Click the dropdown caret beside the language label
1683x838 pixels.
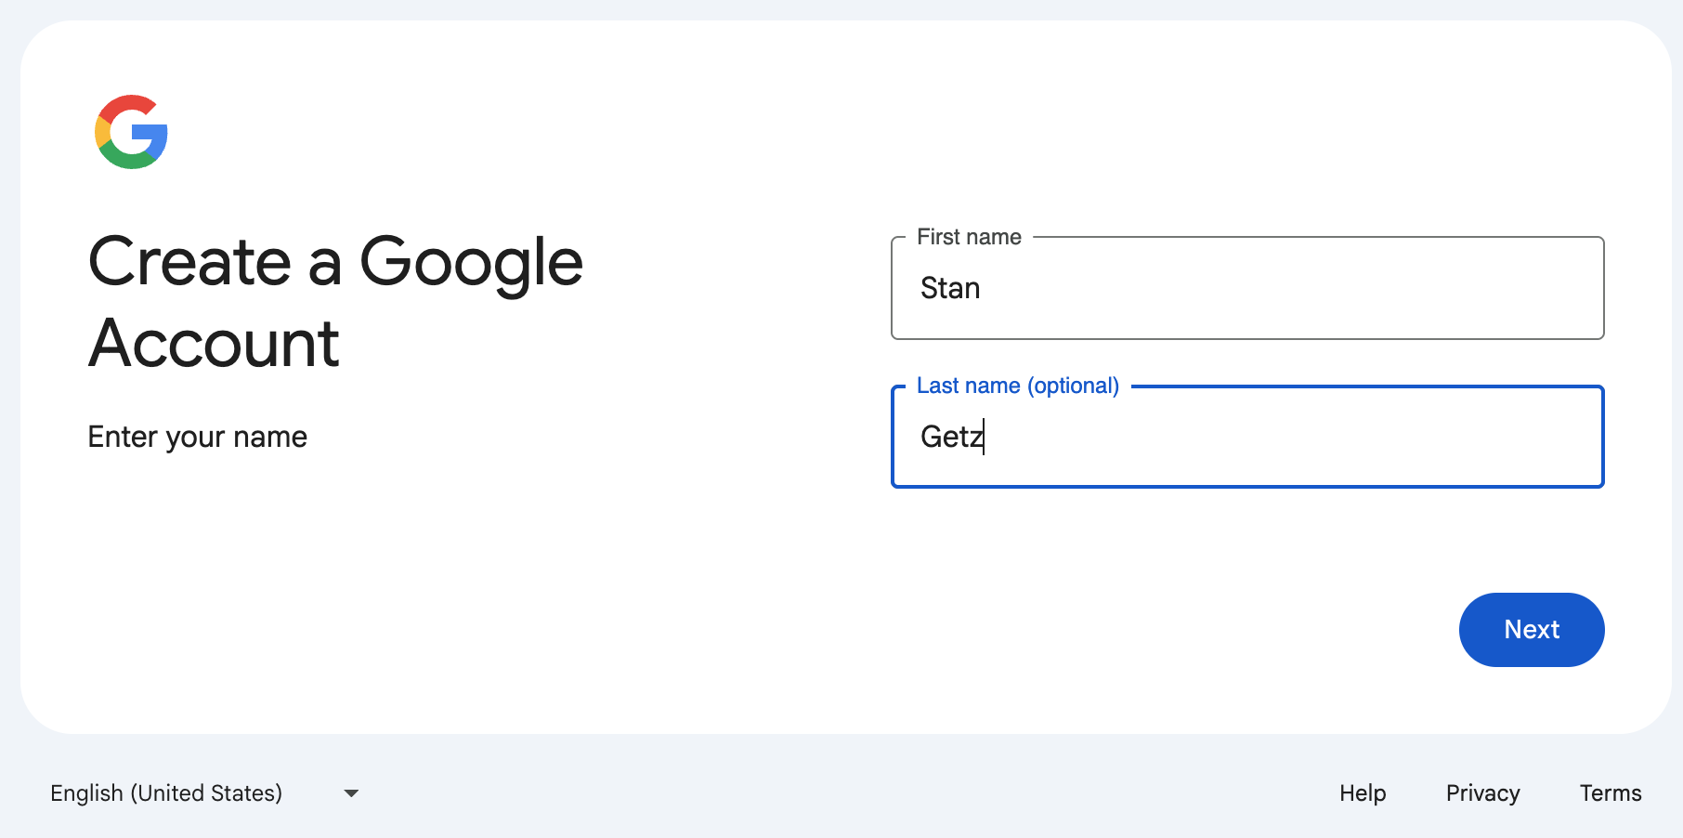tap(351, 793)
